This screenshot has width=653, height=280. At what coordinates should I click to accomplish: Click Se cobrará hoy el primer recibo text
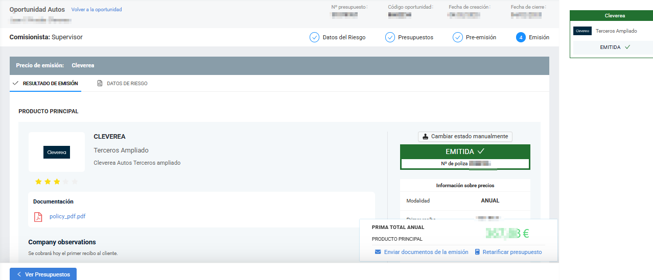pos(73,253)
